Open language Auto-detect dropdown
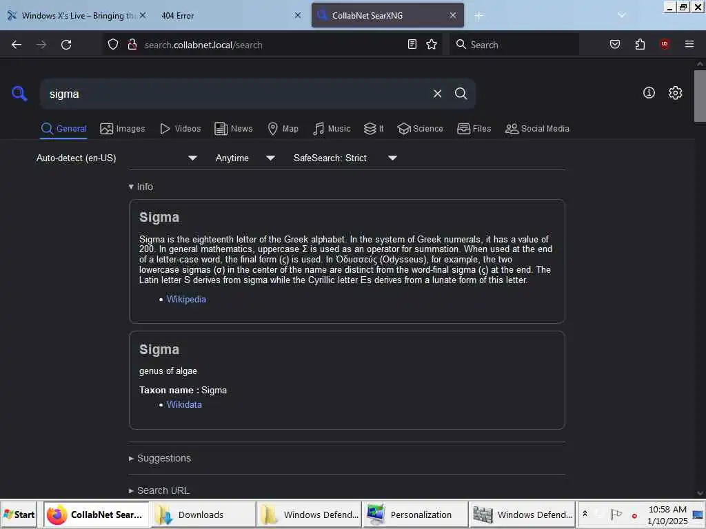706x529 pixels. (117, 158)
